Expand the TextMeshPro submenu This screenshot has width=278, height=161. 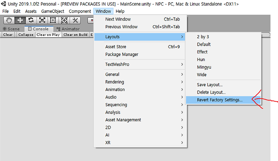(140, 64)
